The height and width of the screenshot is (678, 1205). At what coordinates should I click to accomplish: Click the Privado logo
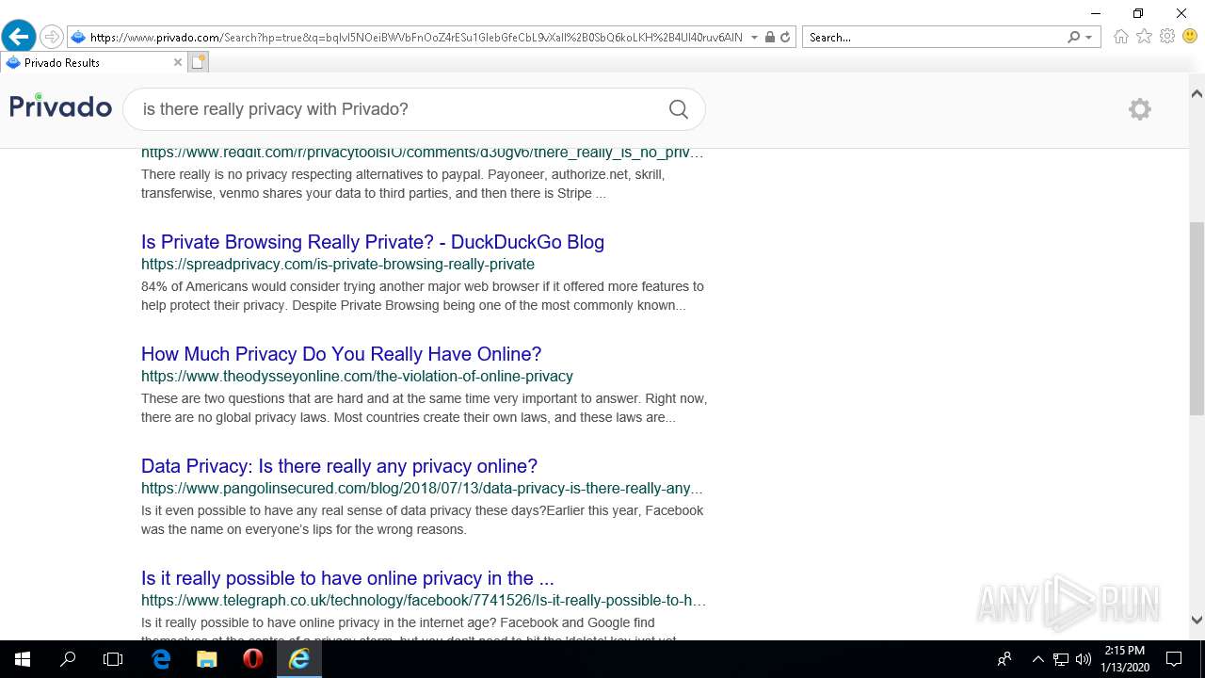(60, 105)
